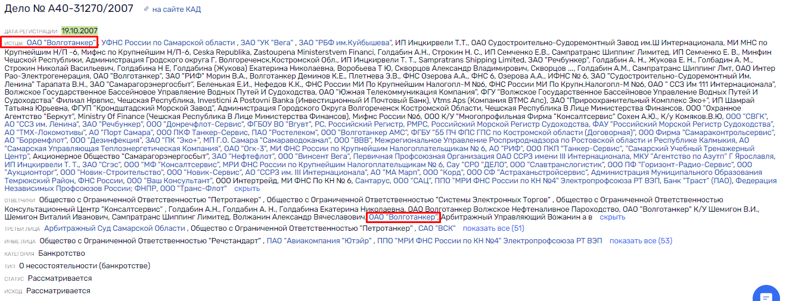This screenshot has height=301, width=786.
Task: Open the chat widget bubble icon
Action: click(766, 295)
